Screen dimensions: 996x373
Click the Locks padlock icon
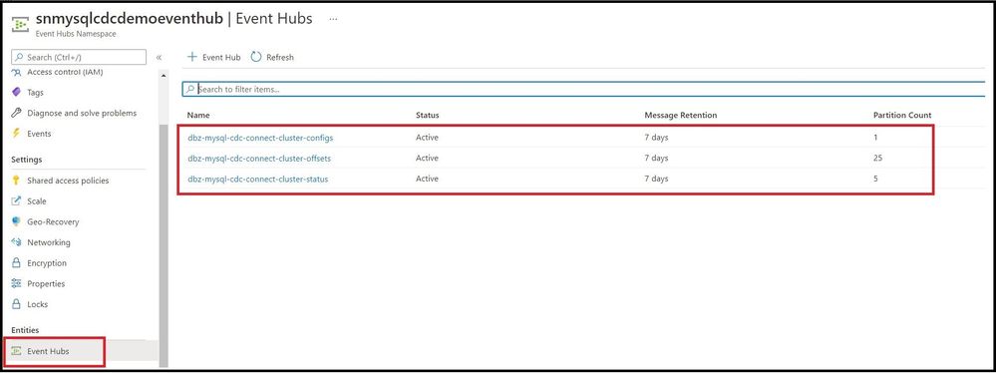click(17, 304)
